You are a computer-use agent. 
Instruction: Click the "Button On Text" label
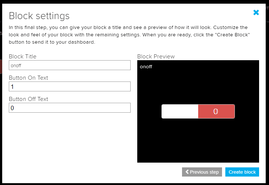coord(28,78)
